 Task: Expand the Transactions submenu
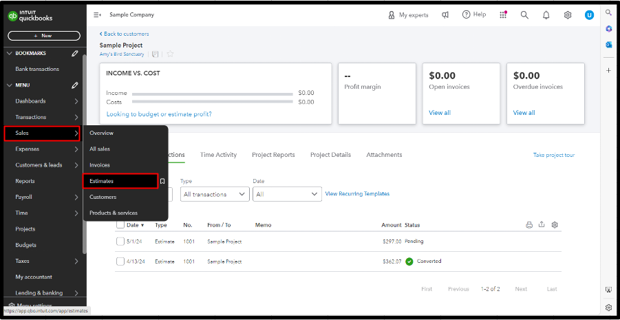pos(76,117)
